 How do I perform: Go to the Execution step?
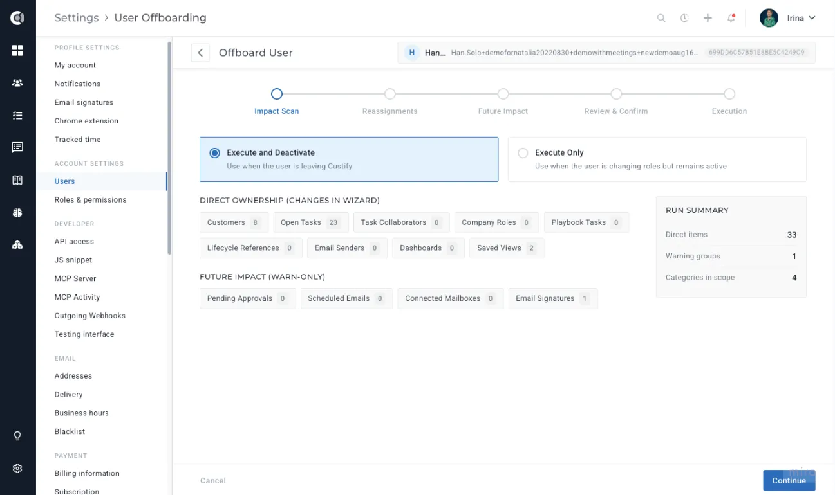[x=729, y=102]
